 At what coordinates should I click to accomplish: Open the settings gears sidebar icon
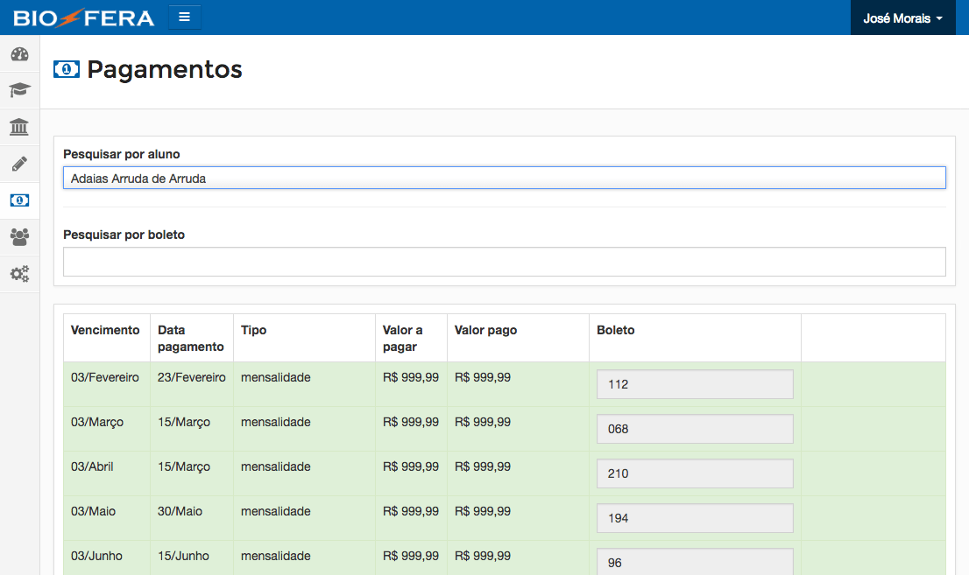20,274
